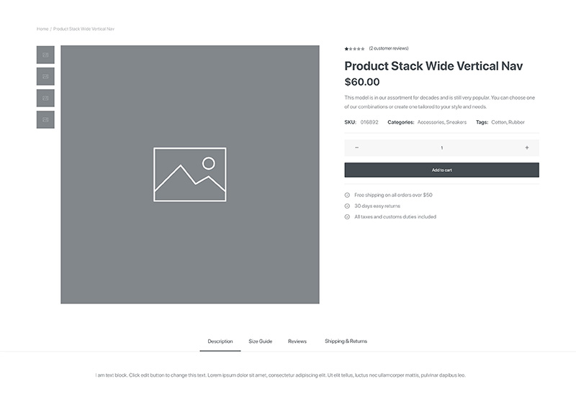Open the 2 customer reviews link
Screen dimensions: 576x402
pos(389,48)
